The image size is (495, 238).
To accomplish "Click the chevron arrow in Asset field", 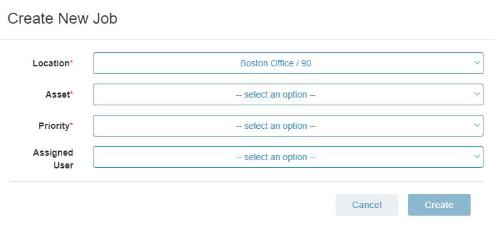I will click(x=477, y=94).
